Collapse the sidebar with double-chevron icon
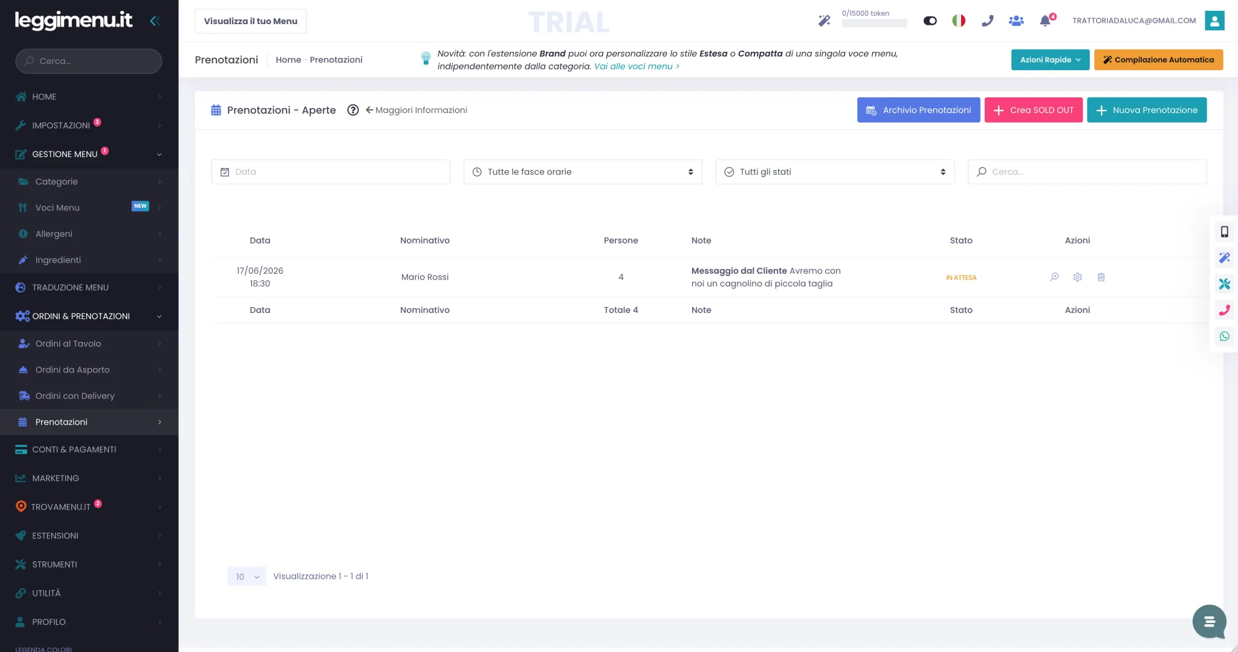The image size is (1238, 652). [x=155, y=21]
